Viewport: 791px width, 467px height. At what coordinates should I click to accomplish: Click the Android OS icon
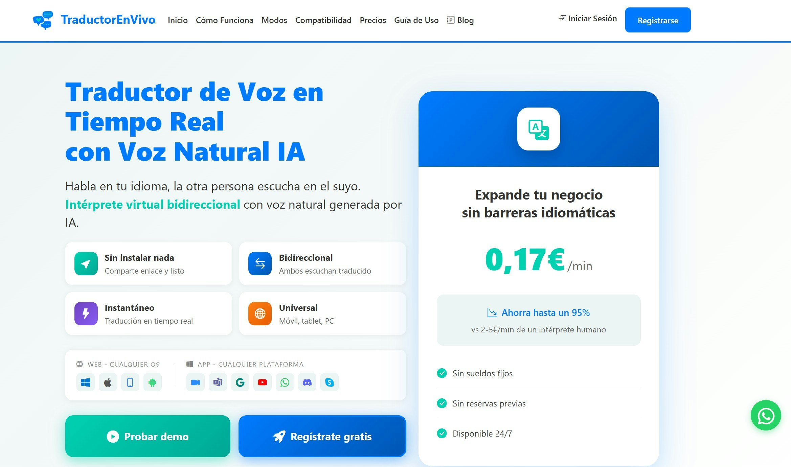coord(152,382)
